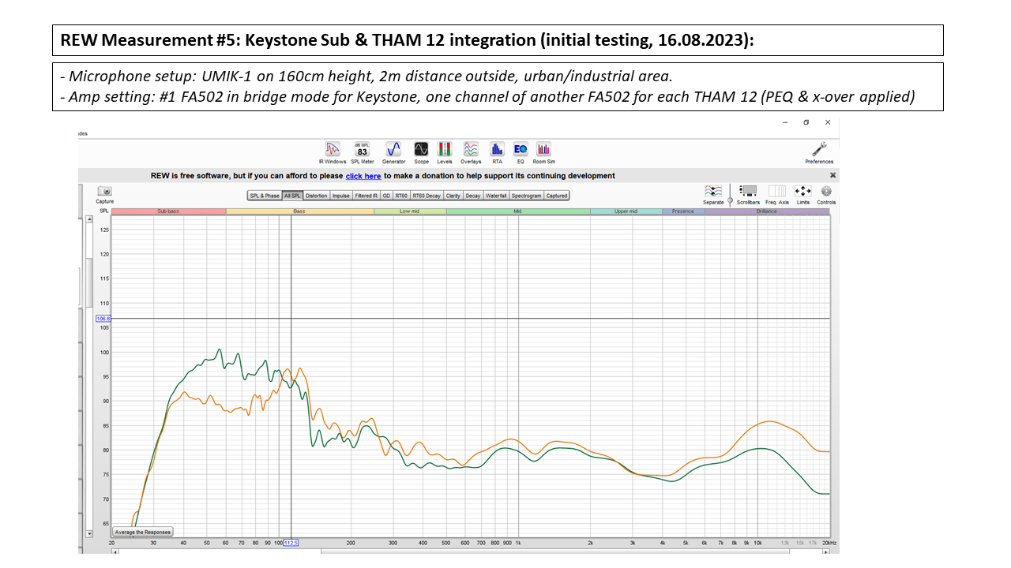Switch to Captured tab

557,196
